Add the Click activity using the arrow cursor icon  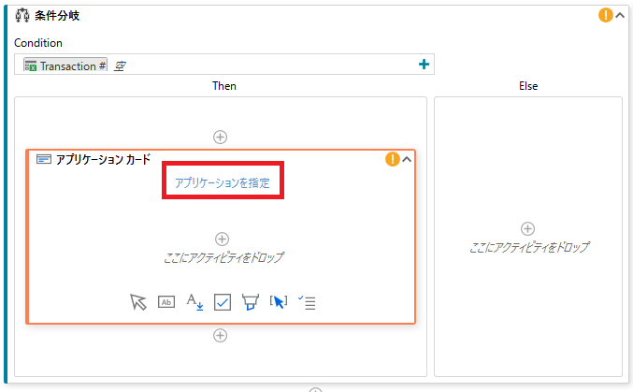[138, 302]
